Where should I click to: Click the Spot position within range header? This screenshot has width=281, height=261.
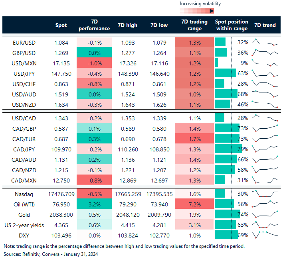point(232,25)
